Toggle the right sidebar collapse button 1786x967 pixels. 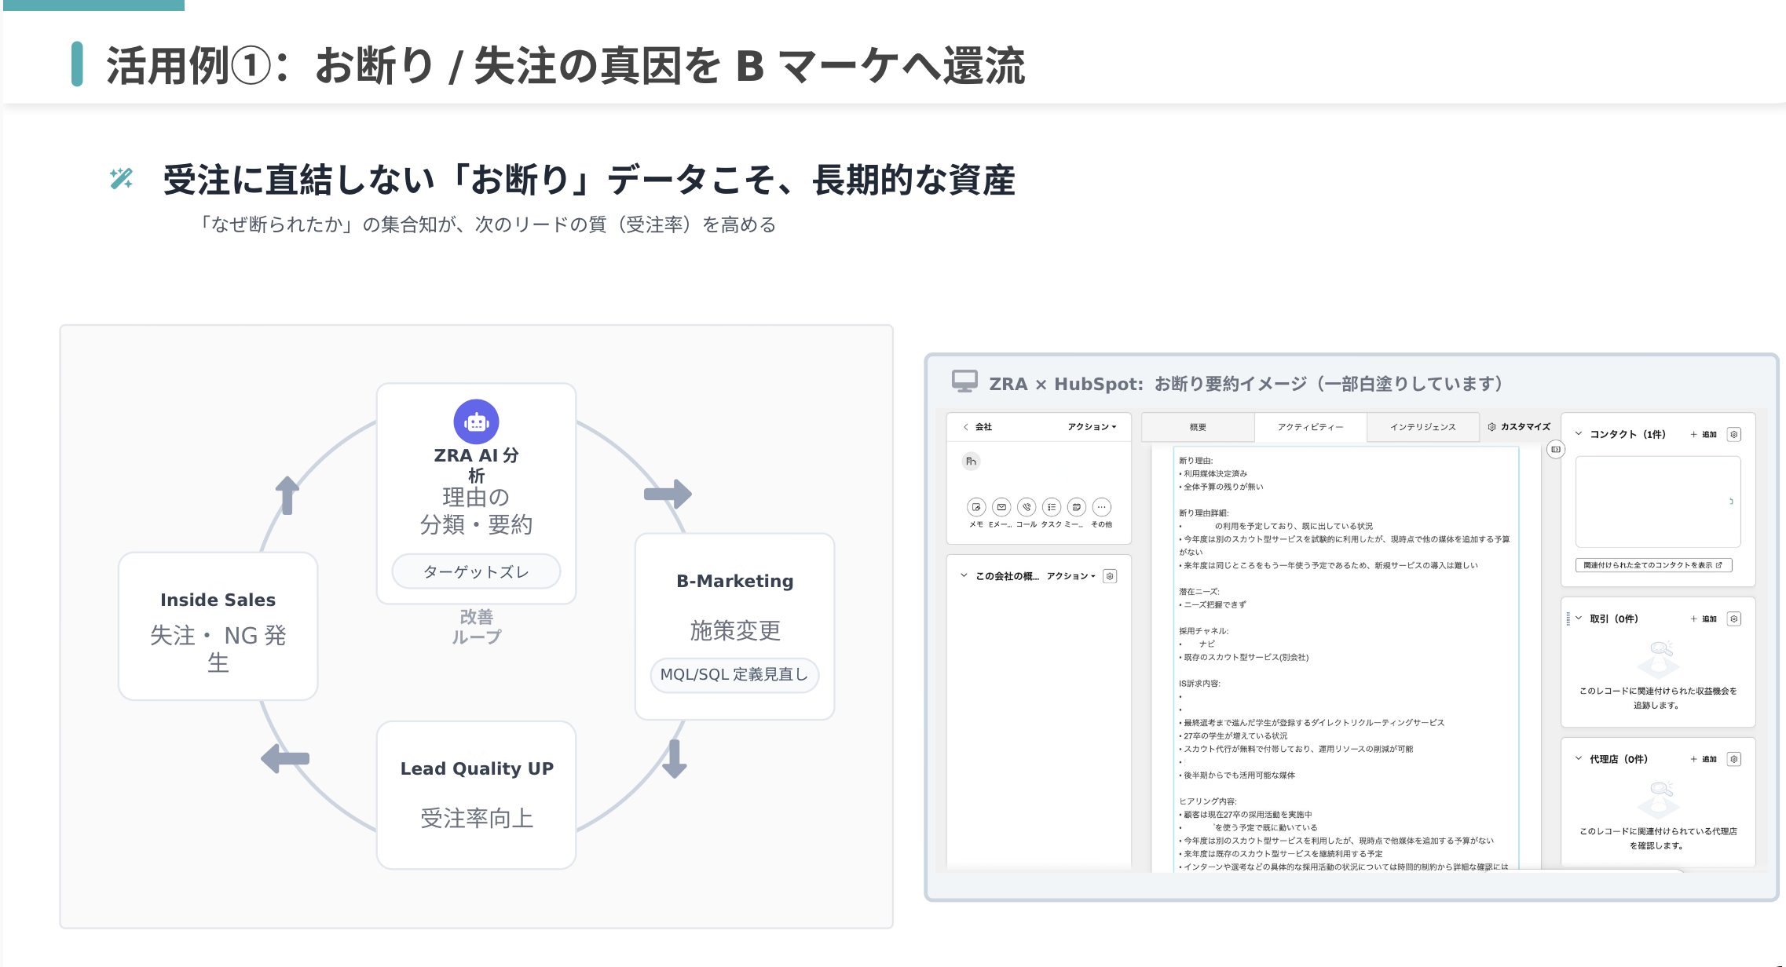click(1555, 449)
